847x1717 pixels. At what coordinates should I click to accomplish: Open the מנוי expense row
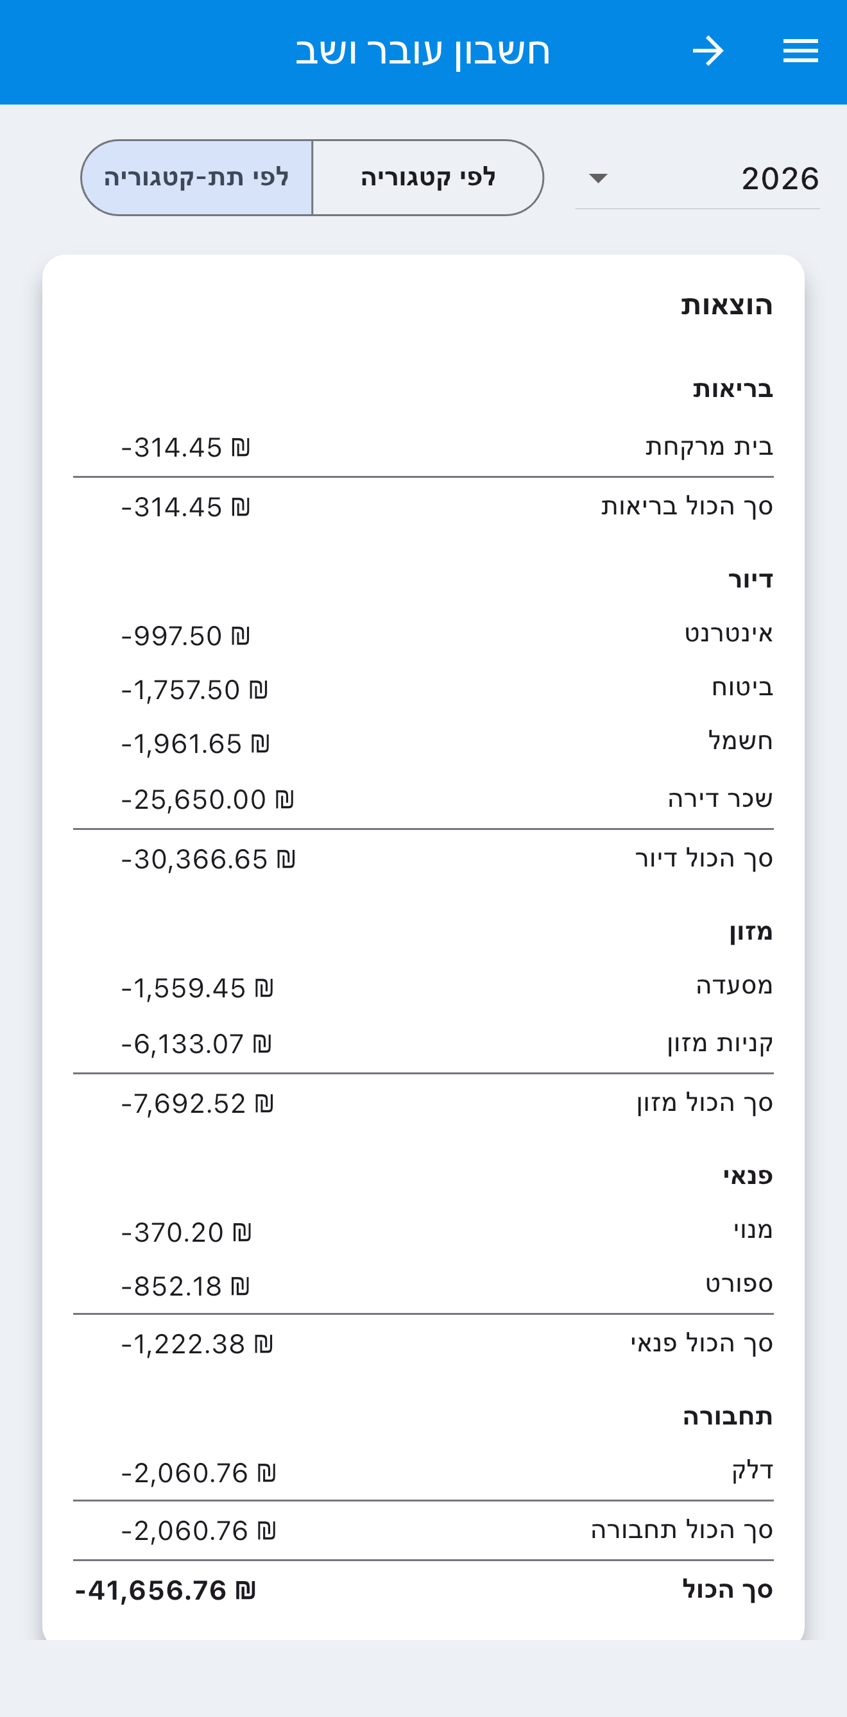tap(424, 1231)
